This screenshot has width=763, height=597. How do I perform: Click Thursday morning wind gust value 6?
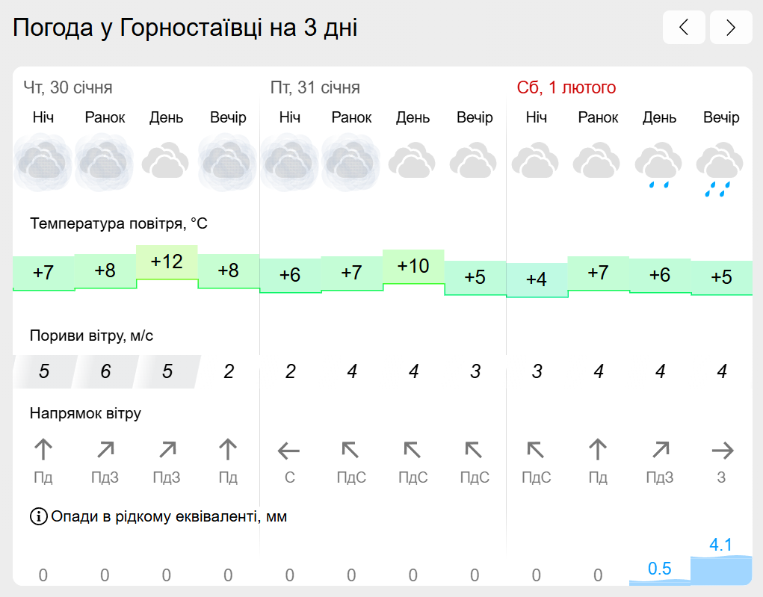105,372
